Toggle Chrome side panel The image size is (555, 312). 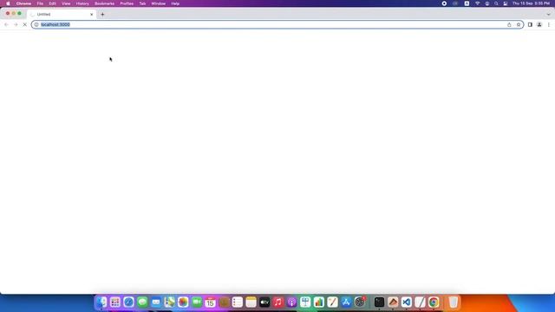coord(530,24)
